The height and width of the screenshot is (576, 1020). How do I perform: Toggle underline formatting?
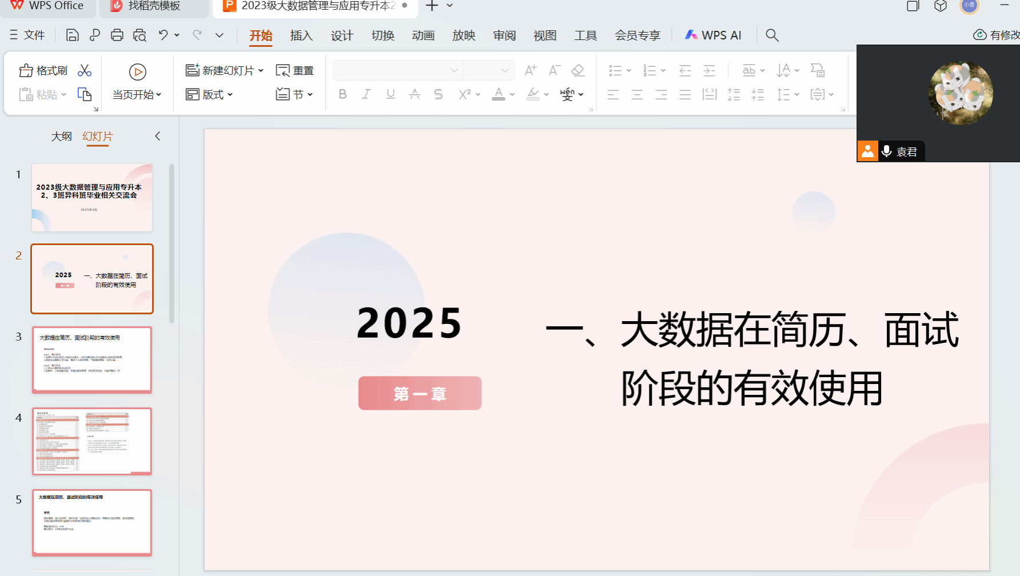[391, 94]
